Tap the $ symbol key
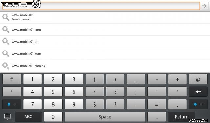Screen dimensions: 210x123 (x=94, y=104)
